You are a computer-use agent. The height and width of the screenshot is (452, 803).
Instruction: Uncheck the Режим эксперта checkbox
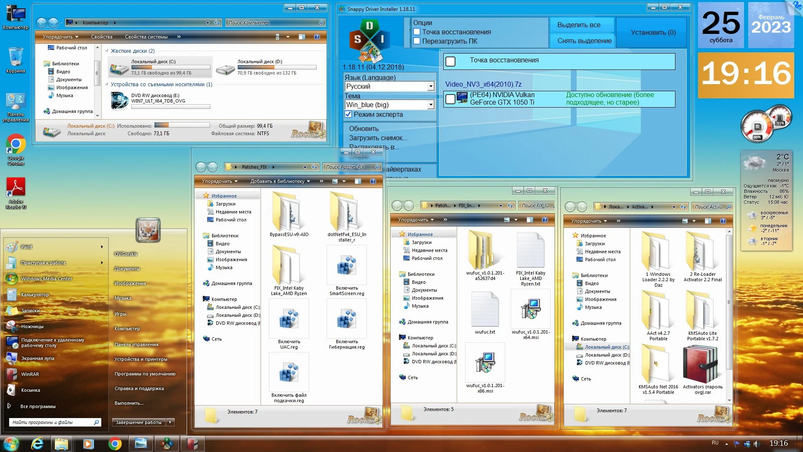pos(348,114)
